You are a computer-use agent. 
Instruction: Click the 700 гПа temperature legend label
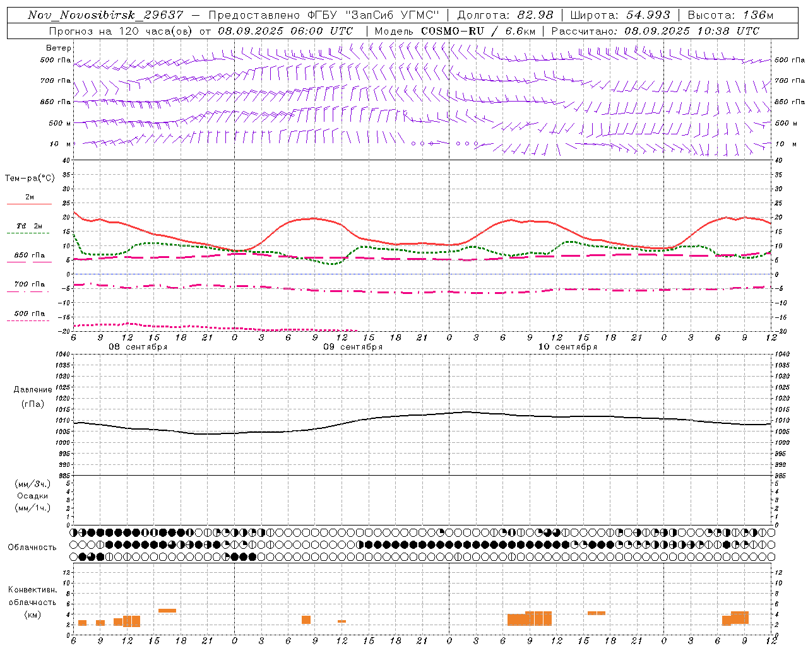point(30,285)
